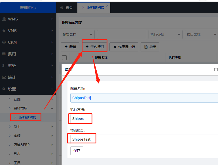Expand the CRM menu arrow

pyautogui.click(x=52, y=42)
